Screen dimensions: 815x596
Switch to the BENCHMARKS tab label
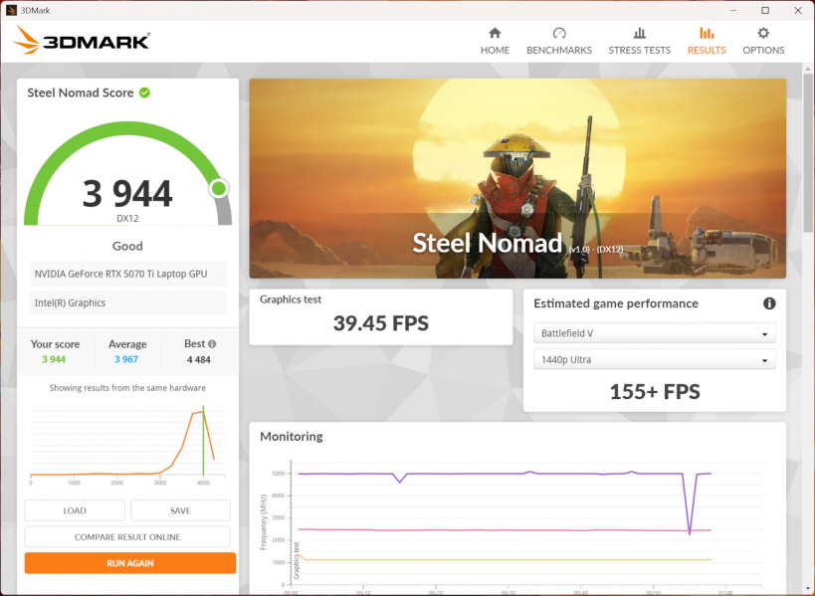coord(558,50)
